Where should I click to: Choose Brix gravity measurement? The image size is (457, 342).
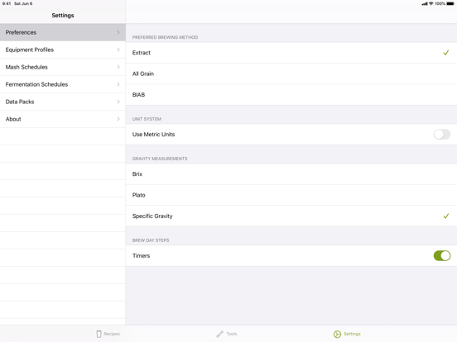coord(291,174)
